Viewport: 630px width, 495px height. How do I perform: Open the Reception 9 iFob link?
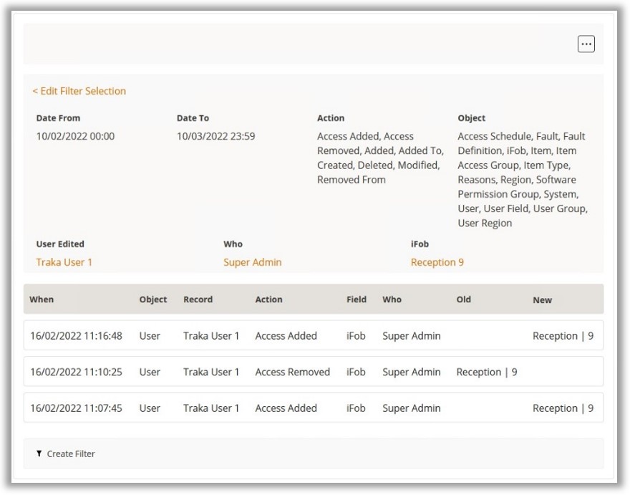(437, 262)
